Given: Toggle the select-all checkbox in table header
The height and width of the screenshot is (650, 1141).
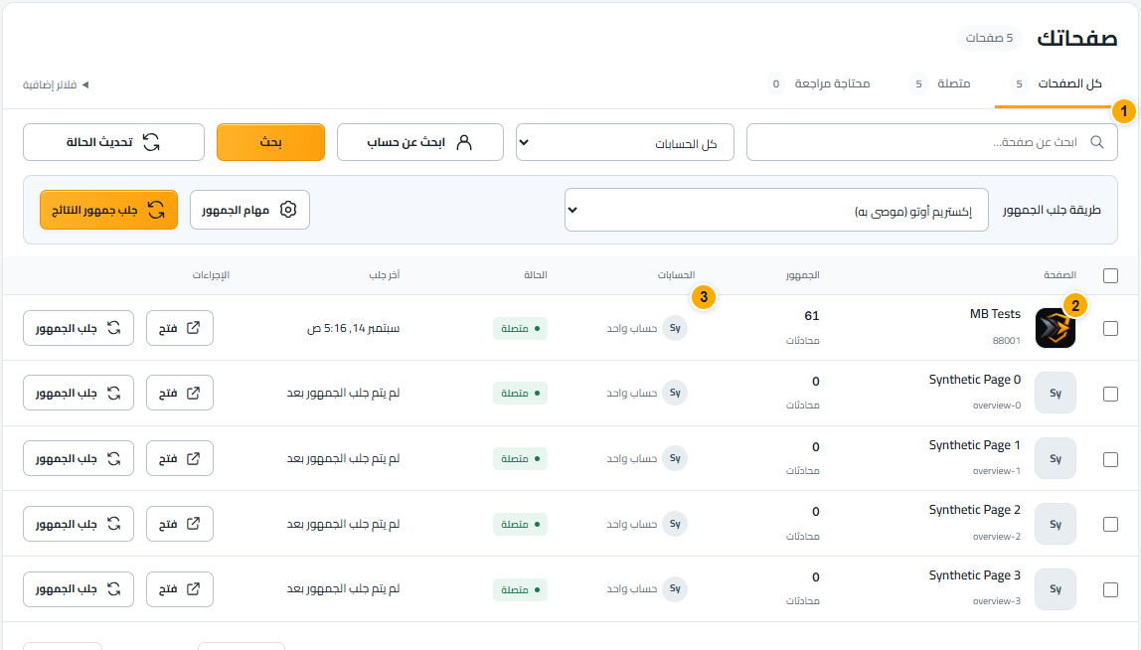Looking at the screenshot, I should (x=1110, y=276).
